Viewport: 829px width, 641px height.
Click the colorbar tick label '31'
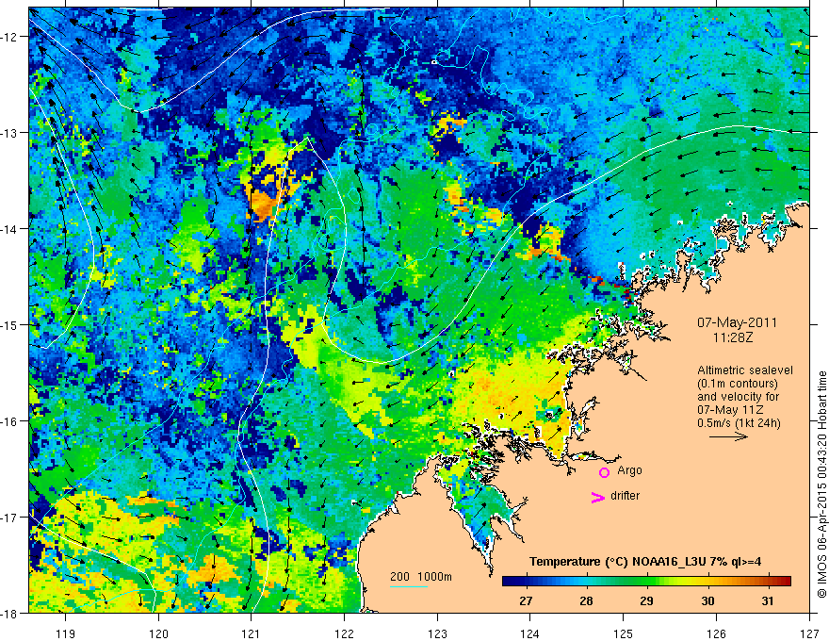[768, 600]
